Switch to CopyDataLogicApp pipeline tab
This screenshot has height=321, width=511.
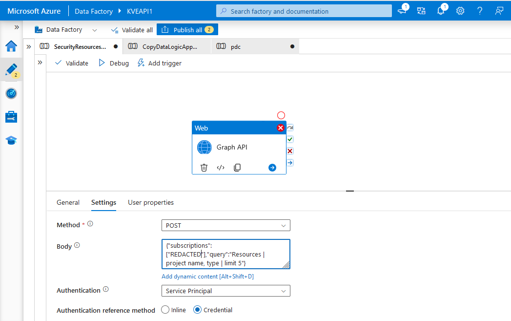click(x=166, y=46)
